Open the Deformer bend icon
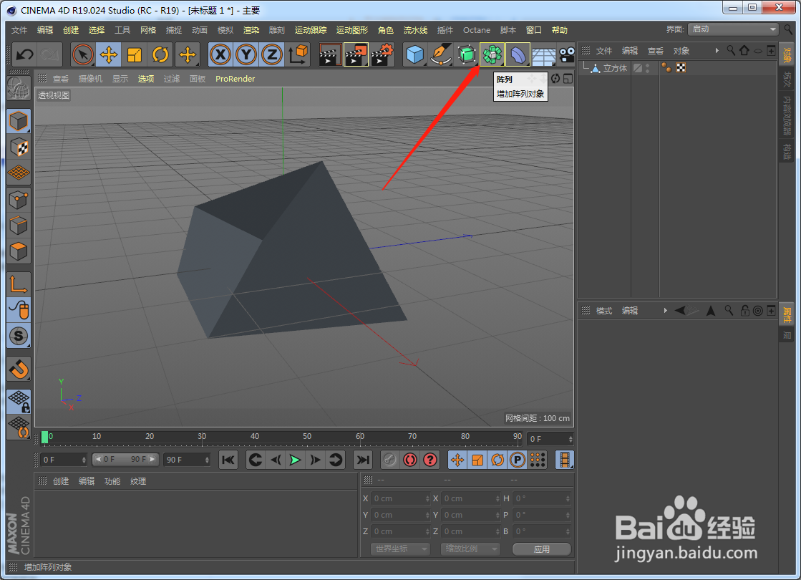This screenshot has height=580, width=801. coord(518,54)
